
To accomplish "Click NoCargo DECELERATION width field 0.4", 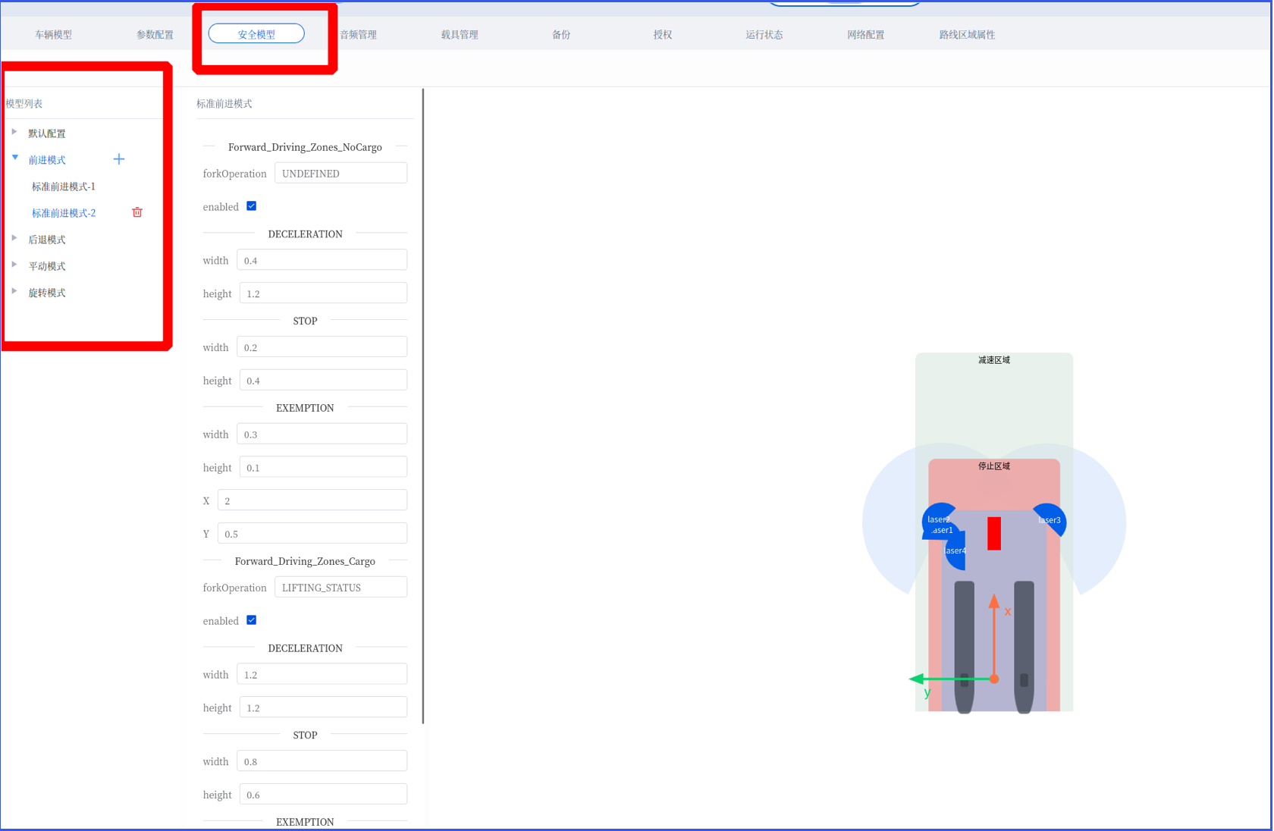I will (x=322, y=260).
